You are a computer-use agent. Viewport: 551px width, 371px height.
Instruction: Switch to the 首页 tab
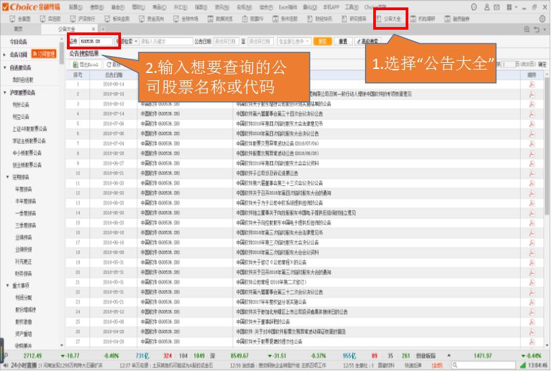18,29
